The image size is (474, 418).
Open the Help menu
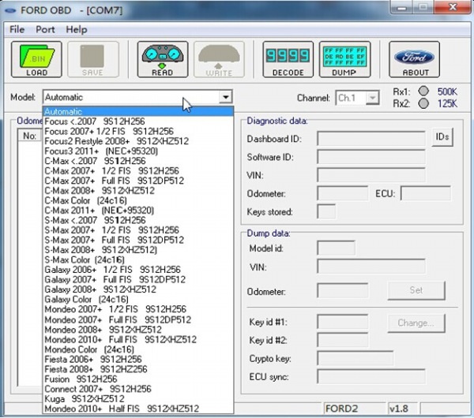(x=77, y=29)
